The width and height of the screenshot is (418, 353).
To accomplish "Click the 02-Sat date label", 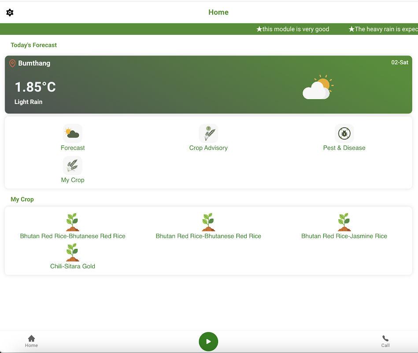I will coord(400,63).
